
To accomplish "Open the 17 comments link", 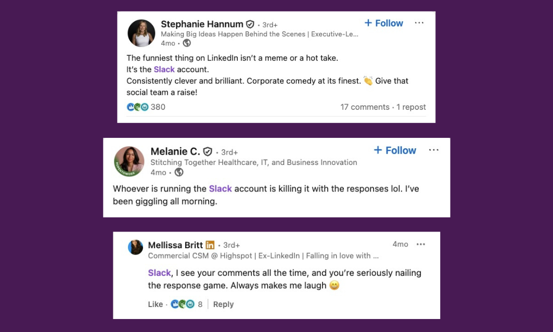I will click(x=365, y=107).
